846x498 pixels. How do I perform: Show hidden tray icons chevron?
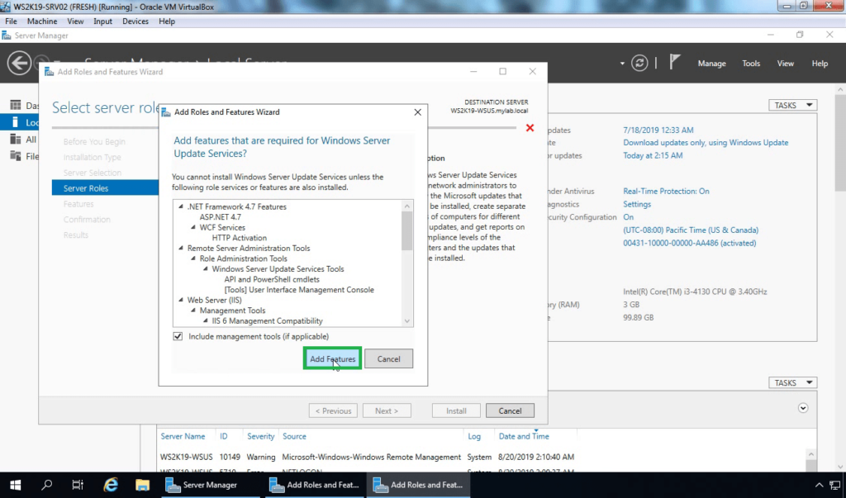click(x=819, y=485)
